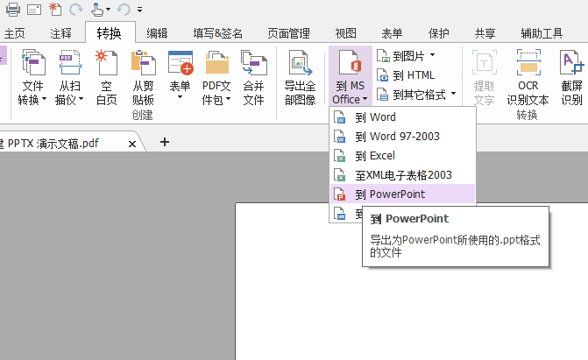Expand the 到其它格式 dropdown arrow
Image resolution: width=588 pixels, height=360 pixels.
[x=453, y=94]
